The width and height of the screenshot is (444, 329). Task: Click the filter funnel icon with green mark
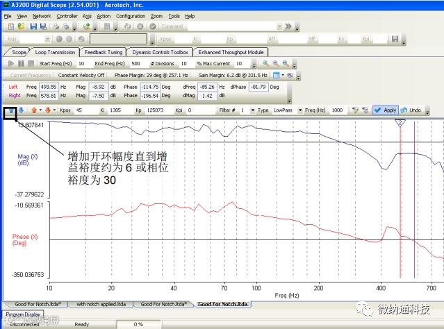click(355, 110)
